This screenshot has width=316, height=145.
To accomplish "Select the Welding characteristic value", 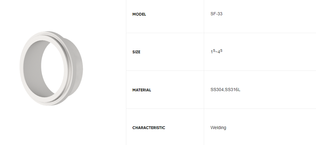I will tap(218, 128).
